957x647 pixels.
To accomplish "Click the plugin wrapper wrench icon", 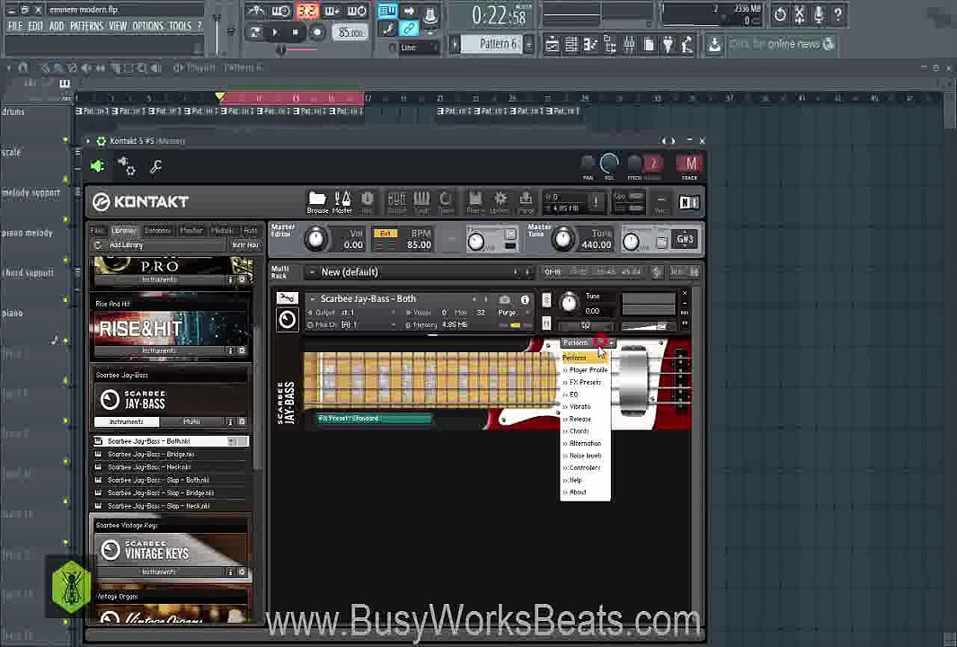I will pos(155,166).
